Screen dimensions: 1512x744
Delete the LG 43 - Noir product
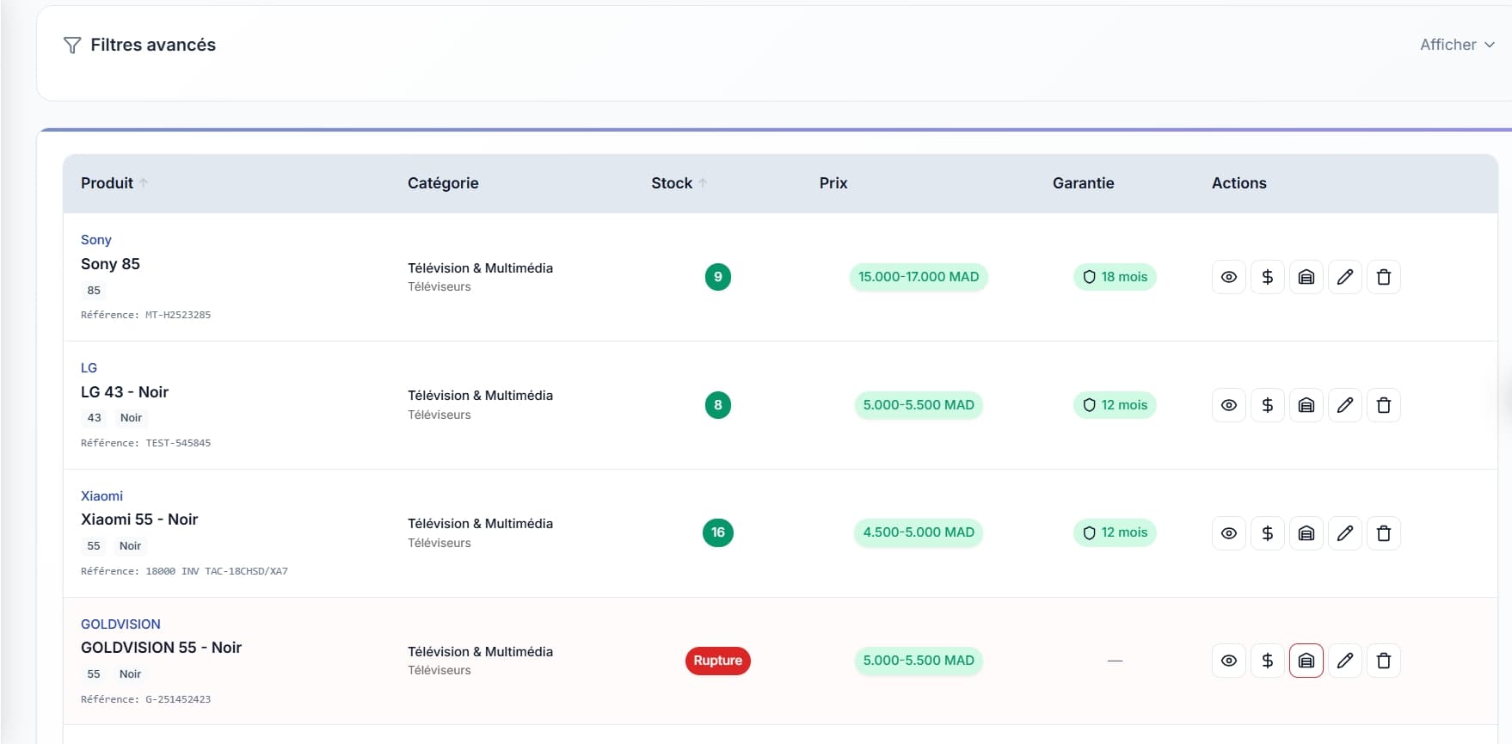coord(1384,405)
